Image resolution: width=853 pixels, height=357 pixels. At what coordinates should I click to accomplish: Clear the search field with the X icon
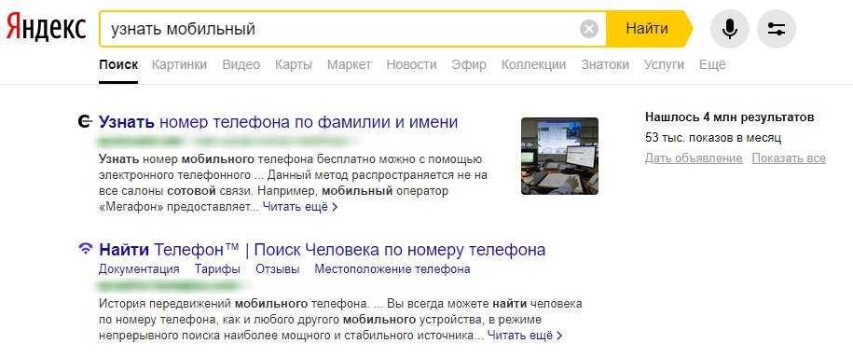point(589,29)
